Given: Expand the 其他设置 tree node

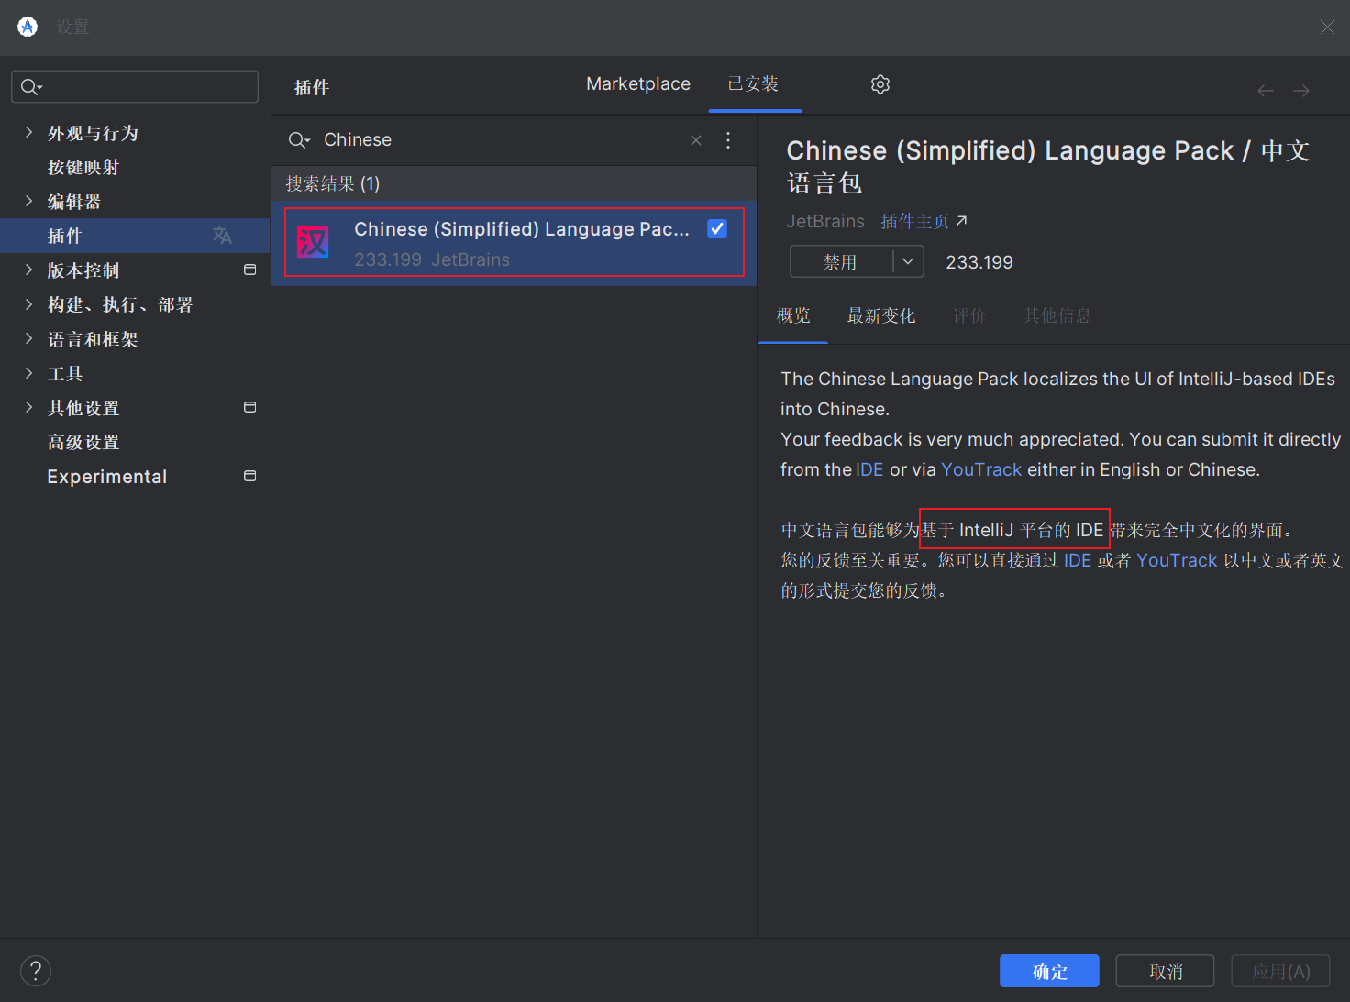Looking at the screenshot, I should 28,408.
